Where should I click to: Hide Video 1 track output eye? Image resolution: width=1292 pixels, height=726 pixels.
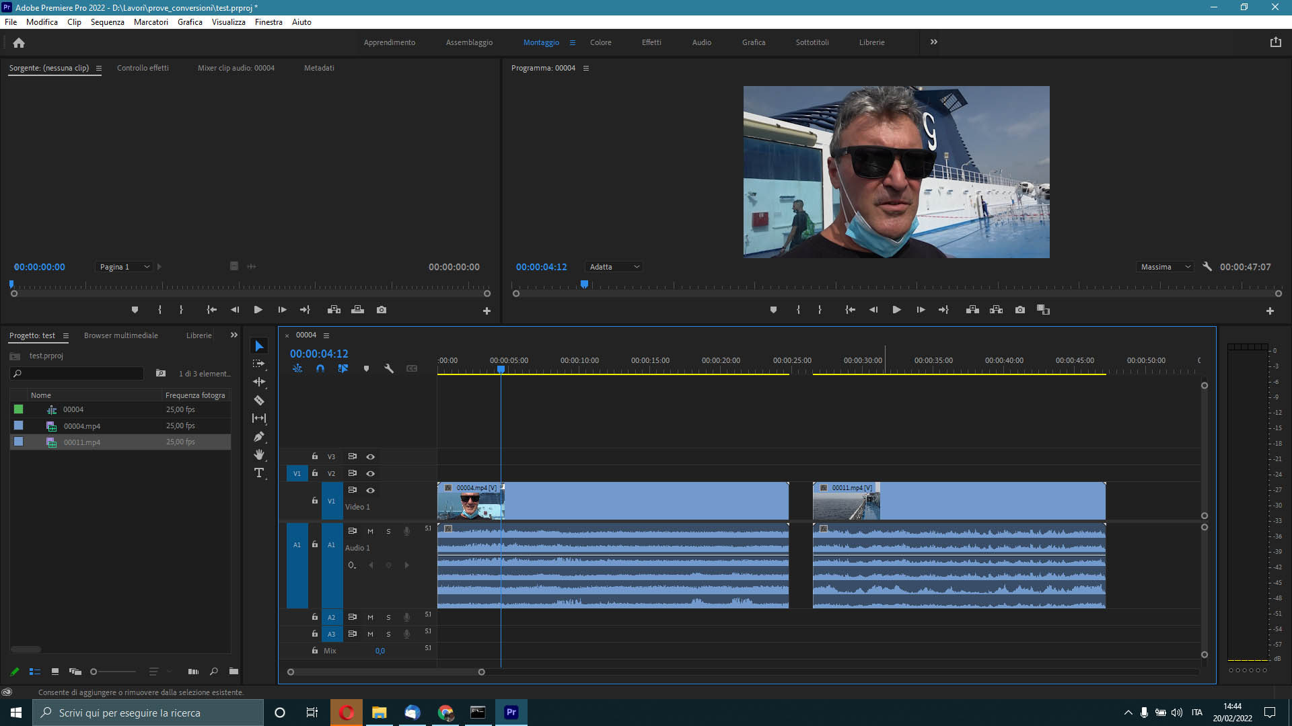coord(370,490)
